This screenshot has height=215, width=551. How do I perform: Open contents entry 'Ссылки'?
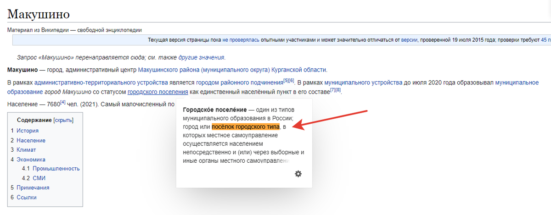click(x=27, y=197)
